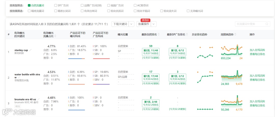Tick the 无效曝光词 checkbox
Image resolution: width=275 pixels, height=117 pixels.
(188, 11)
